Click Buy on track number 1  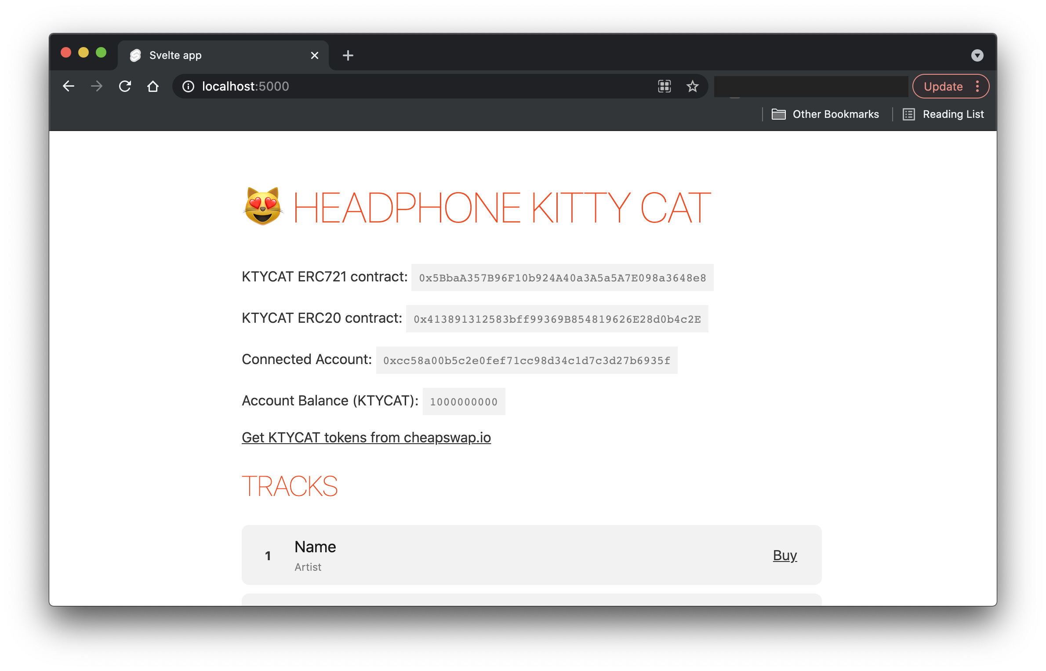click(785, 555)
